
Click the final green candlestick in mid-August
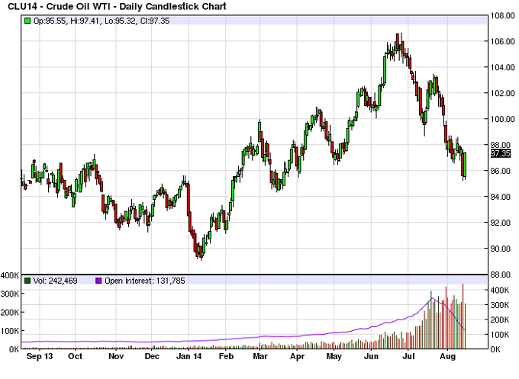pos(465,165)
